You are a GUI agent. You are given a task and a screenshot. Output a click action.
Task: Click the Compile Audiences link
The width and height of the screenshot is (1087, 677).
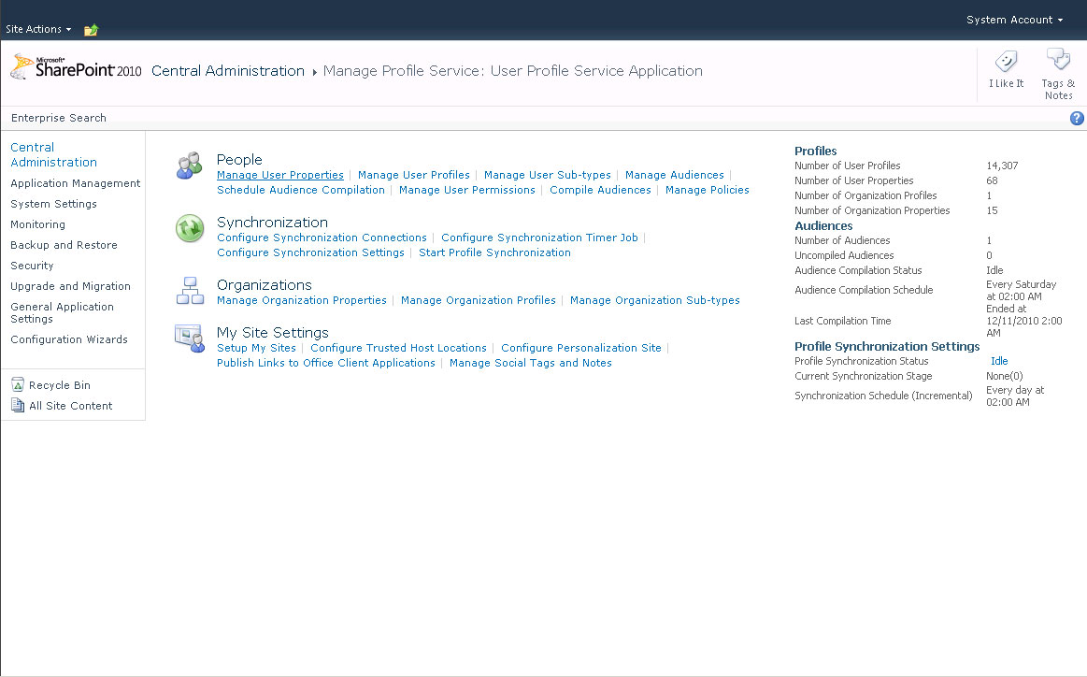coord(600,190)
